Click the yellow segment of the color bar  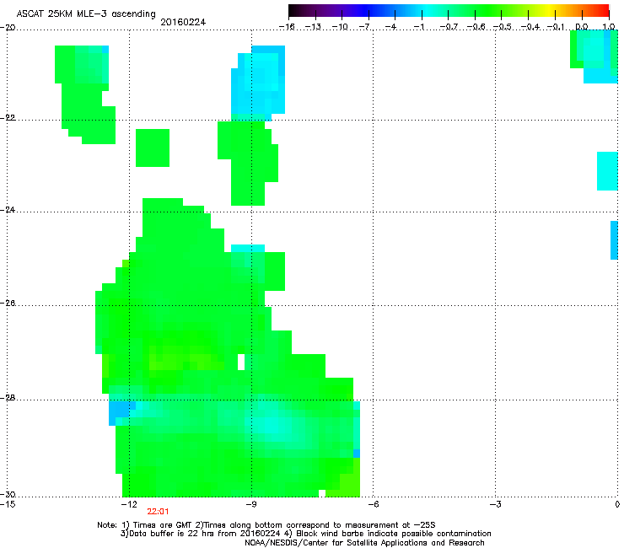click(x=550, y=10)
